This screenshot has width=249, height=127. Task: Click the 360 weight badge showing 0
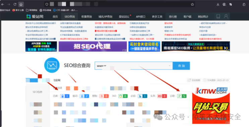tap(123, 96)
